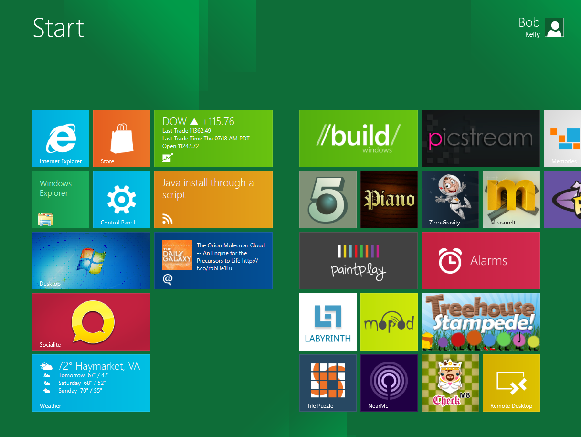The height and width of the screenshot is (437, 581).
Task: Open the MeasureIt tile
Action: click(511, 200)
